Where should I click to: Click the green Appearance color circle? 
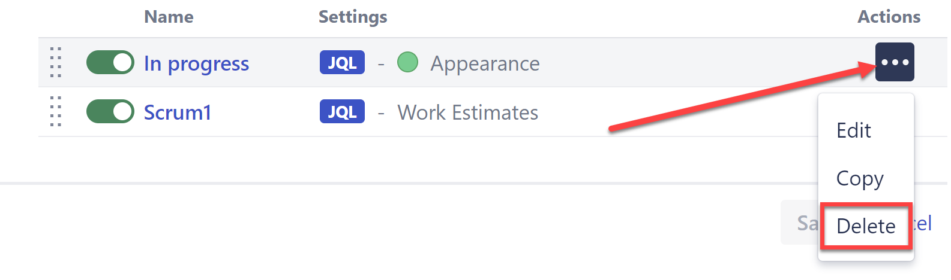407,62
